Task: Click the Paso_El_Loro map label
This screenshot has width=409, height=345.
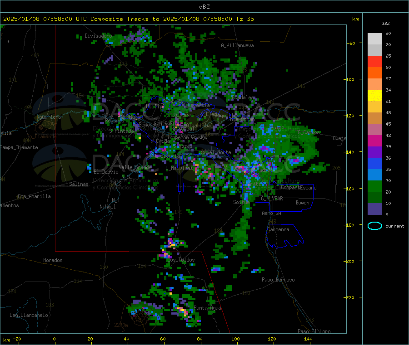Action: pos(314,331)
